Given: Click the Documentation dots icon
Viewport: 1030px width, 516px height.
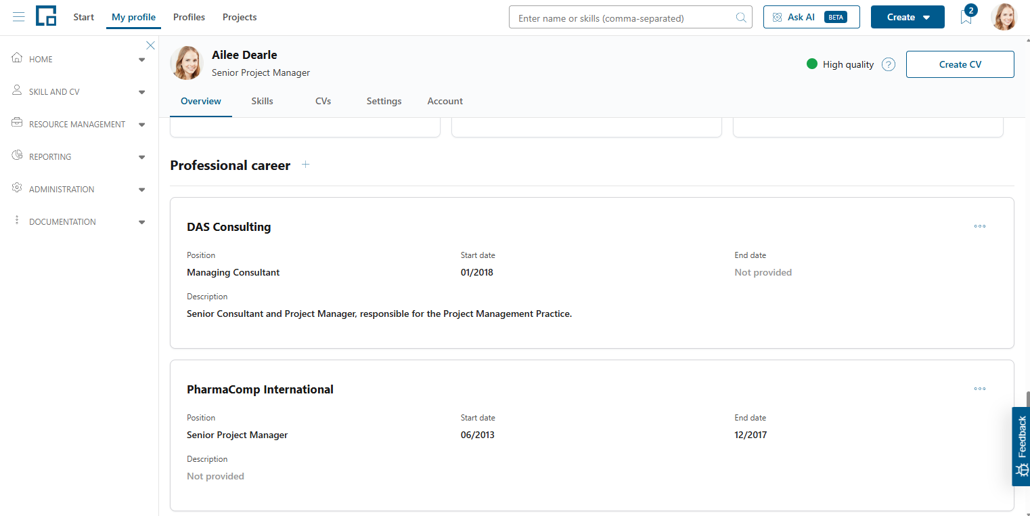Looking at the screenshot, I should pyautogui.click(x=18, y=221).
